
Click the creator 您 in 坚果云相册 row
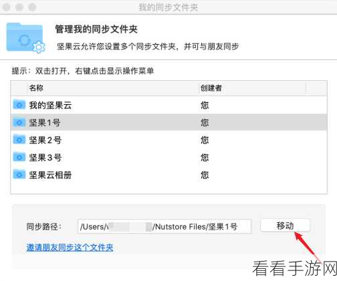tap(205, 175)
